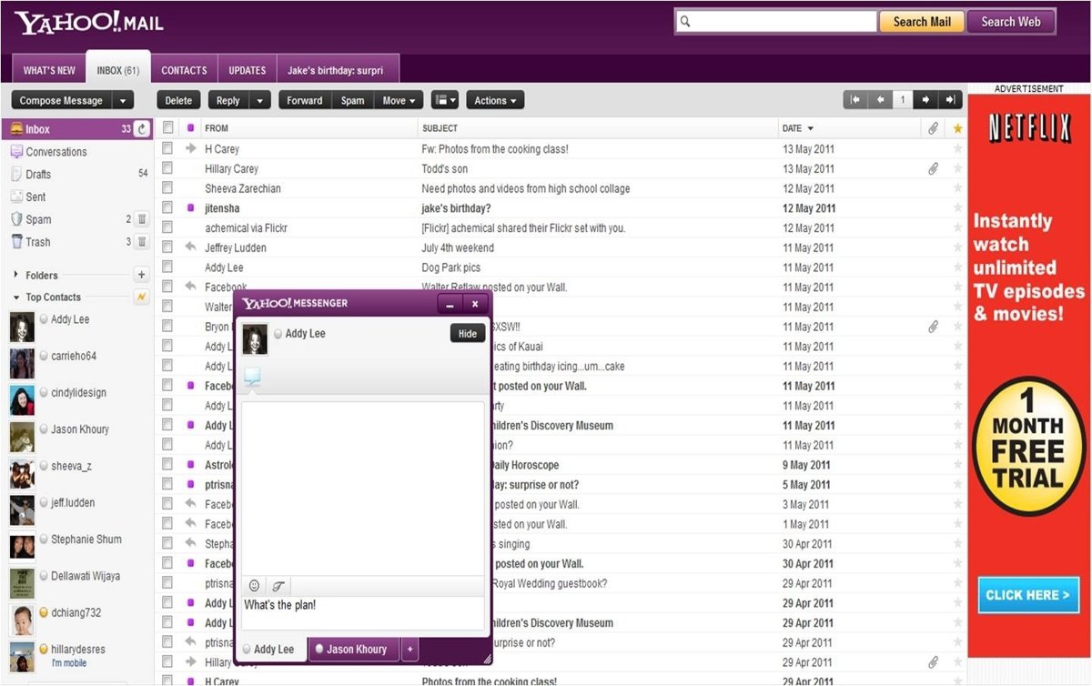Toggle the select-all messages checkbox

coord(167,128)
